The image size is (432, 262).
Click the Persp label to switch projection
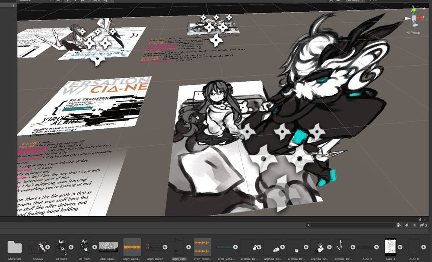pyautogui.click(x=414, y=33)
